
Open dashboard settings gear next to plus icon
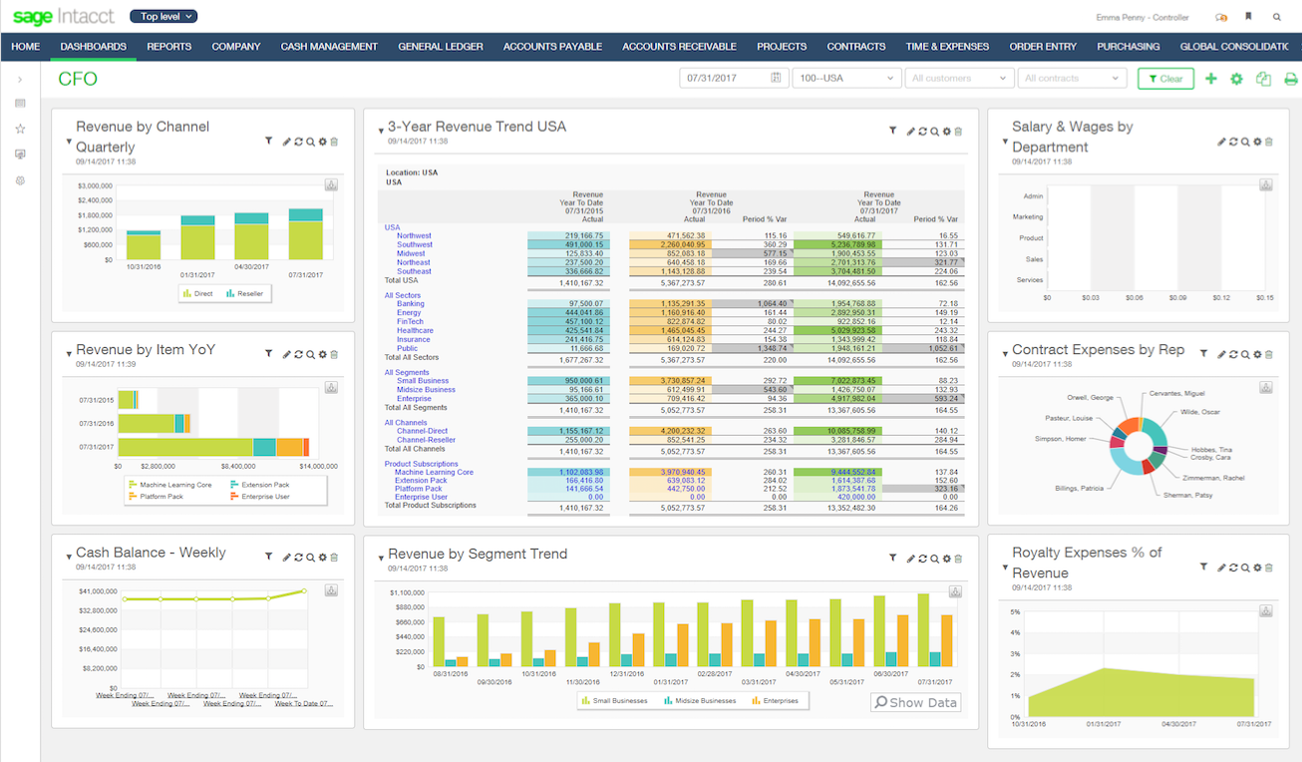point(1236,78)
